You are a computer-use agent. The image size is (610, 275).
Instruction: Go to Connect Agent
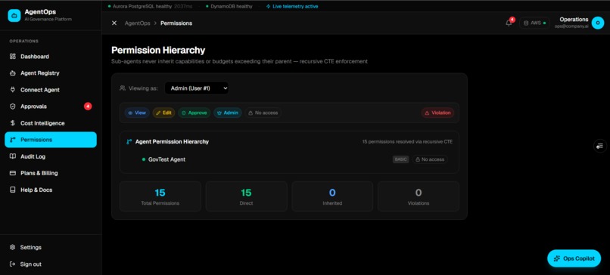[x=51, y=90]
